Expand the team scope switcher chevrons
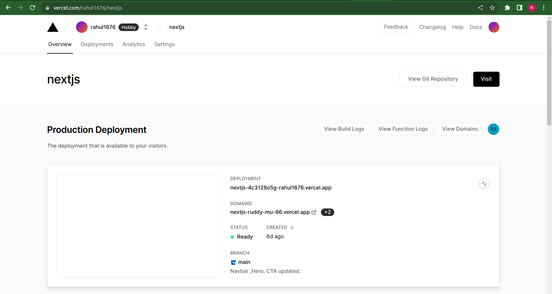 click(x=146, y=27)
